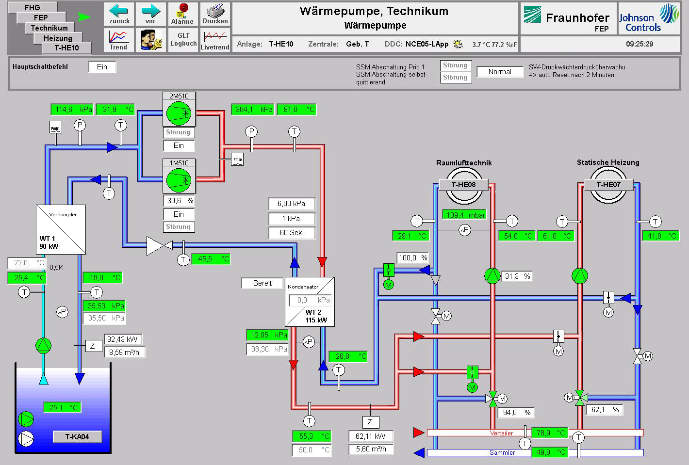Image resolution: width=689 pixels, height=465 pixels.
Task: Click the Verteiler manifold bar
Action: [535, 433]
